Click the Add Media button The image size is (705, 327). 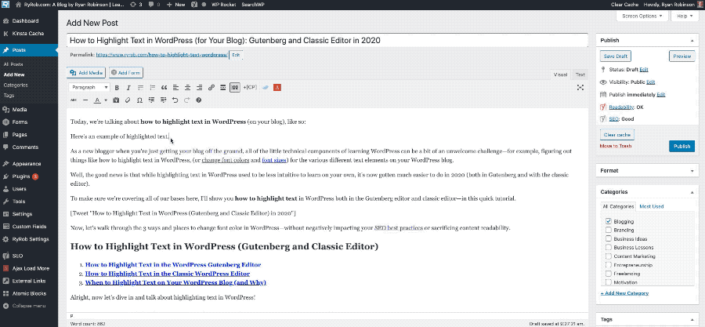pyautogui.click(x=87, y=73)
